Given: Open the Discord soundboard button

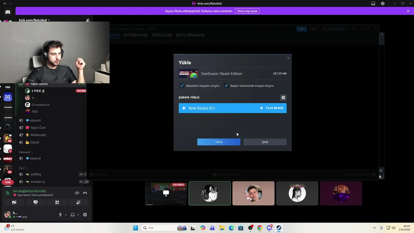Looking at the screenshot, I should [78, 202].
